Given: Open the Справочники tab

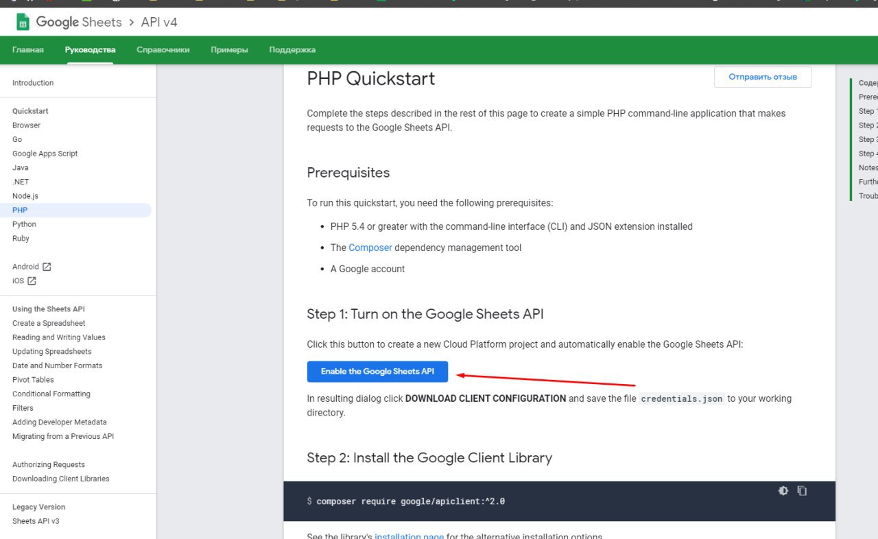Looking at the screenshot, I should (x=163, y=50).
